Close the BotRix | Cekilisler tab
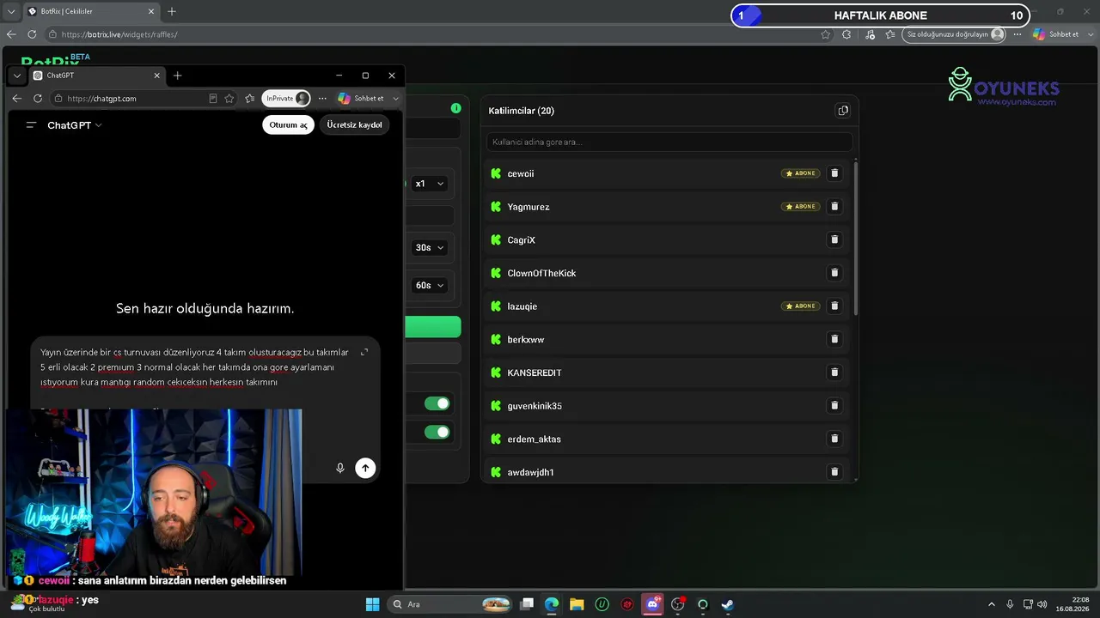Viewport: 1100px width, 618px height. point(152,12)
